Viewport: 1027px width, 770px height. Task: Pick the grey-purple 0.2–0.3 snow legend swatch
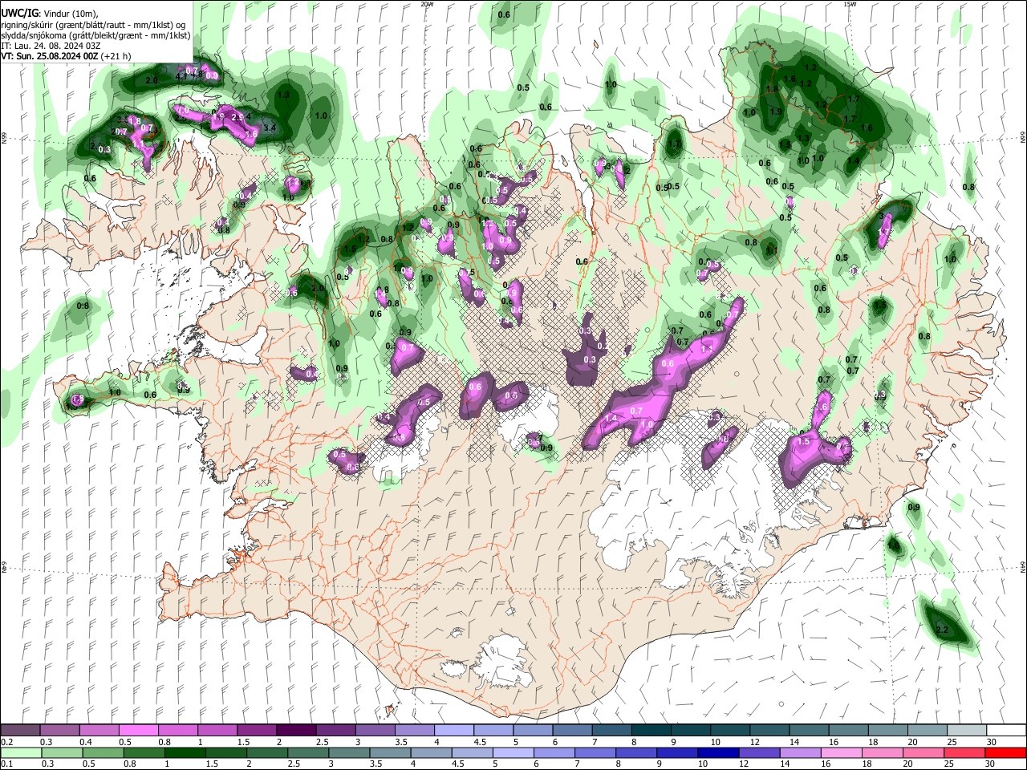click(21, 731)
